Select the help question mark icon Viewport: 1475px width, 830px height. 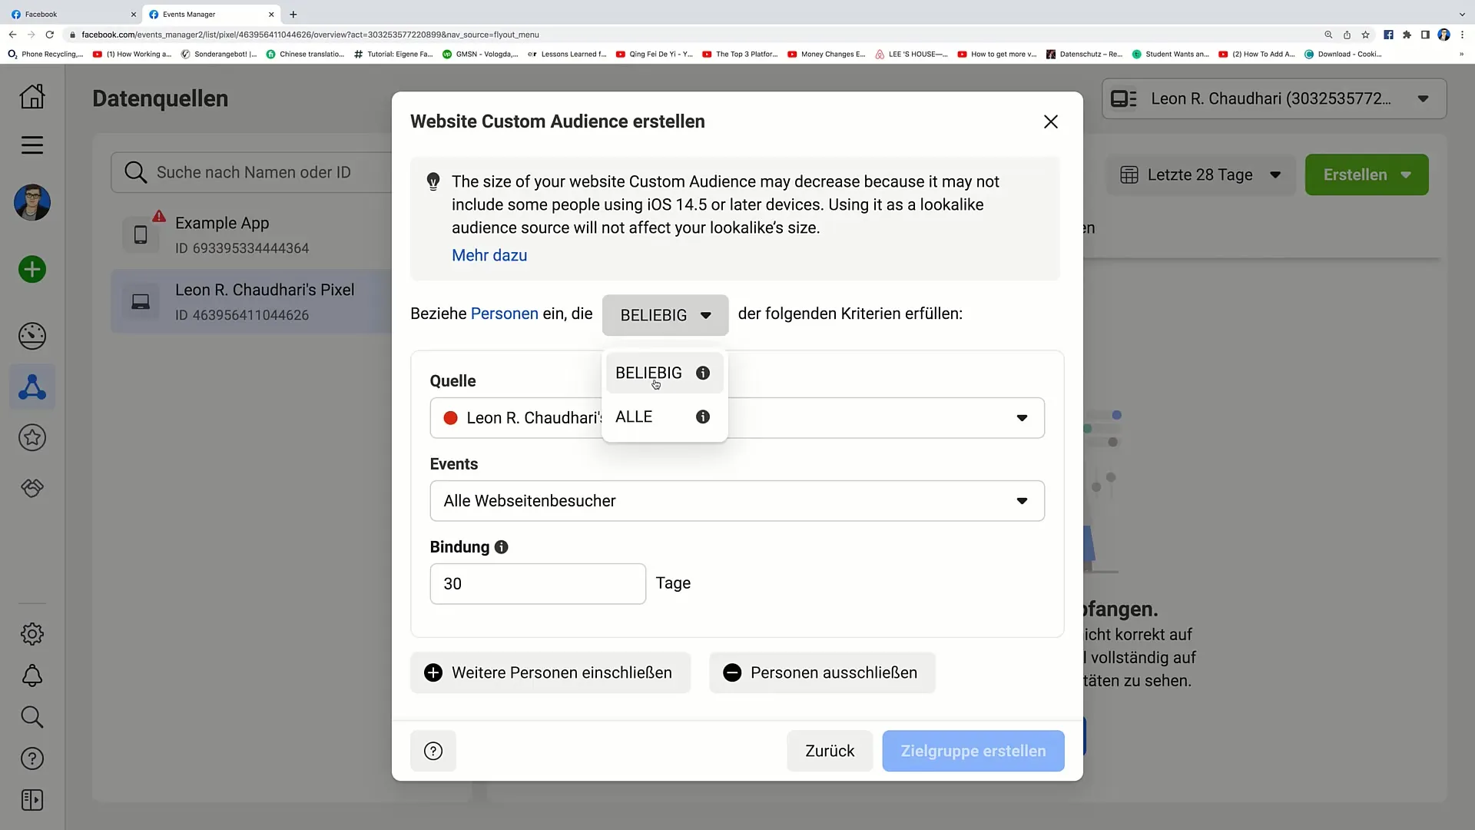point(433,751)
